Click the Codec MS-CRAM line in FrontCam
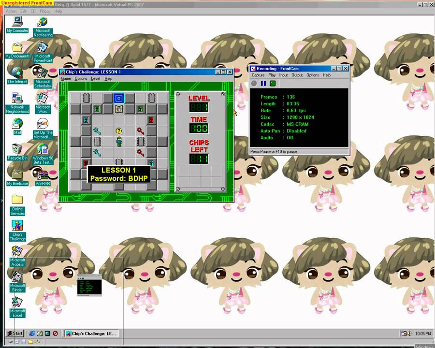The width and height of the screenshot is (435, 348). (x=284, y=124)
